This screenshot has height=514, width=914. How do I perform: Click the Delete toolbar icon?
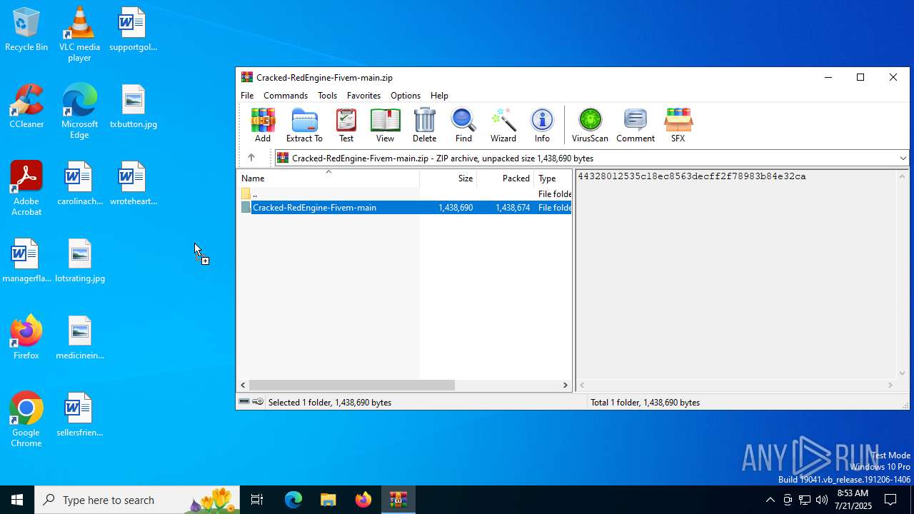click(424, 125)
